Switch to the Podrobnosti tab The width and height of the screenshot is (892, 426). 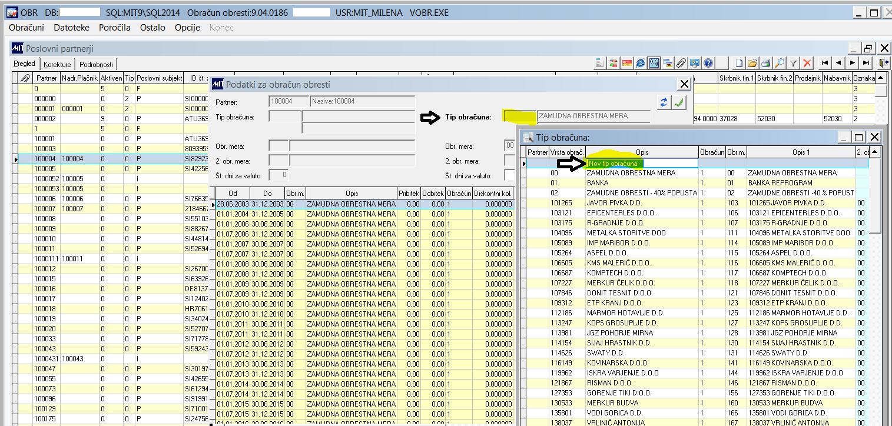(97, 65)
